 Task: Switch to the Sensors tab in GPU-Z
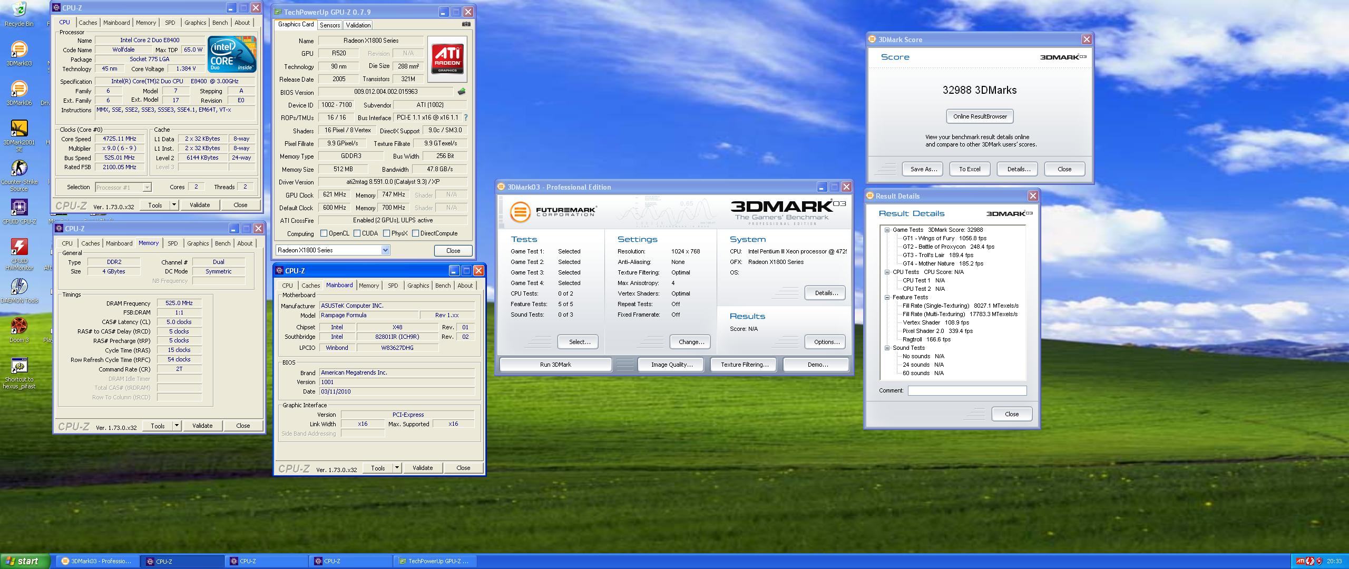coord(330,25)
